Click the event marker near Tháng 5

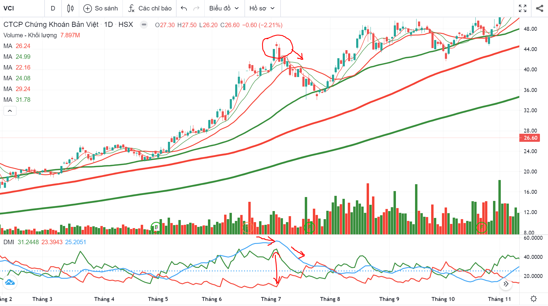coord(156,227)
